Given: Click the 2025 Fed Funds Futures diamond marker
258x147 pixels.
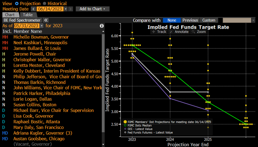Looking at the screenshot, I should pos(208,92).
